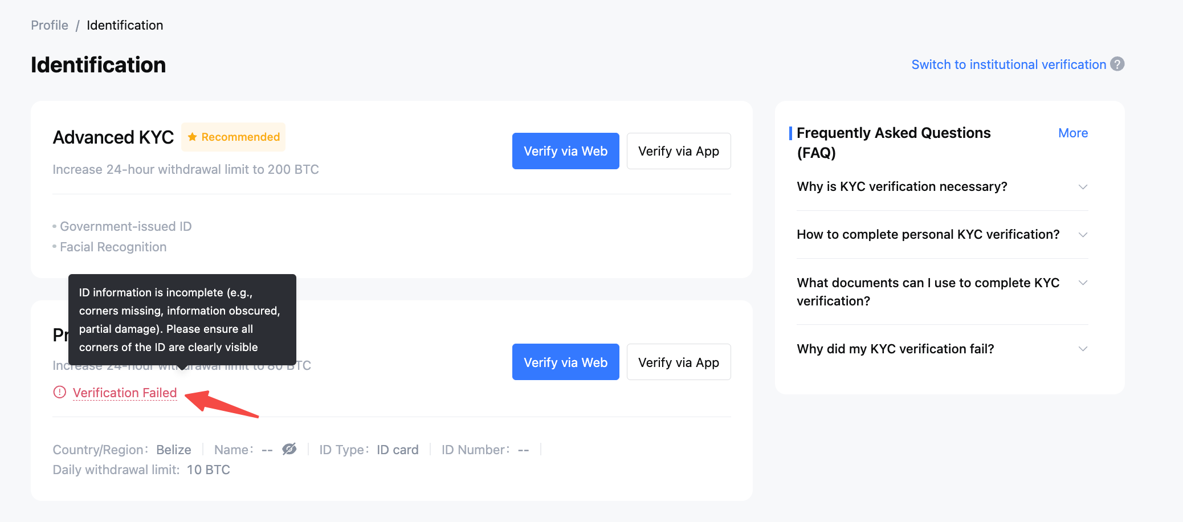Click lower card's Verify via Web button
The height and width of the screenshot is (522, 1183).
[x=565, y=362]
